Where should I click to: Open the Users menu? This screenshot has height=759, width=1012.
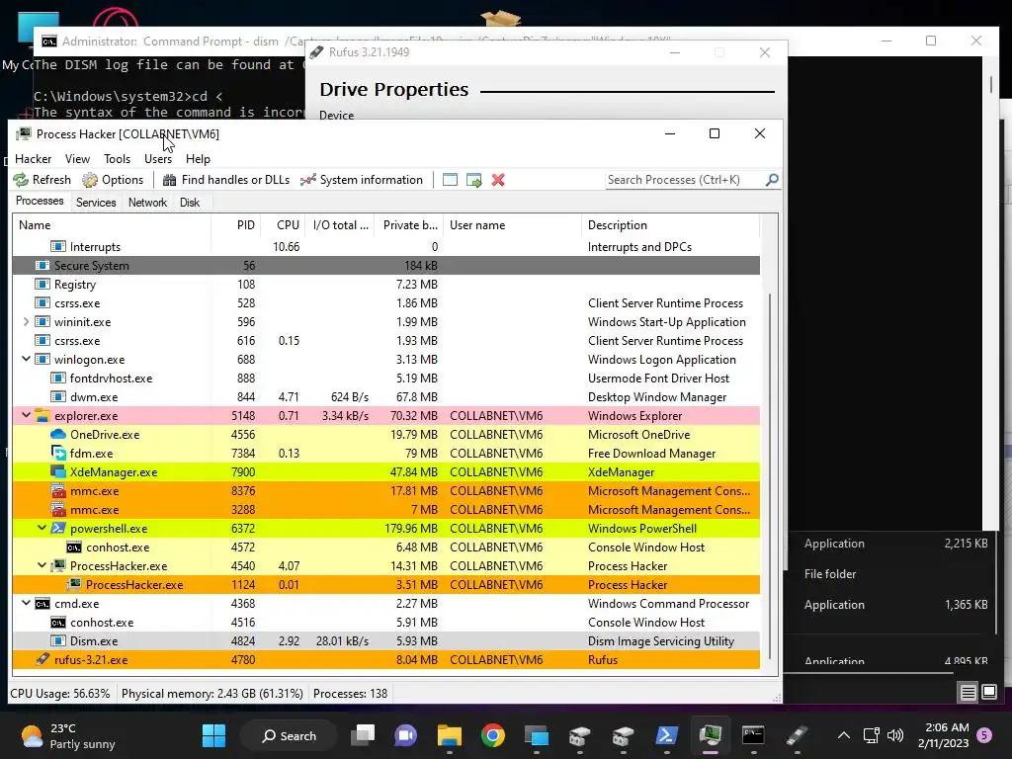(x=158, y=159)
